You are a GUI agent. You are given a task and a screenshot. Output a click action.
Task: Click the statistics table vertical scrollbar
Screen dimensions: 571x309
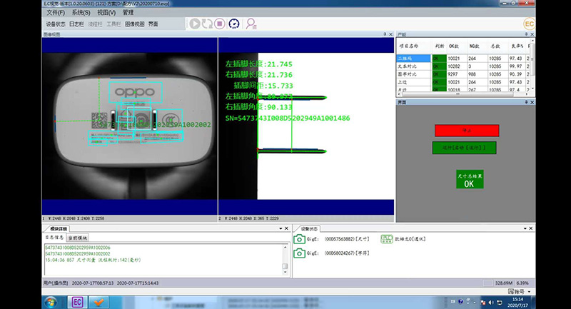(x=532, y=66)
